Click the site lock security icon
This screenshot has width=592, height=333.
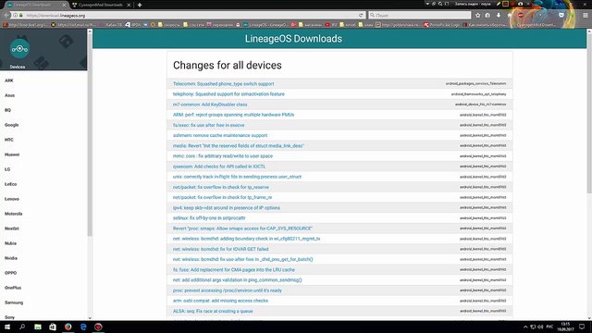(x=21, y=16)
